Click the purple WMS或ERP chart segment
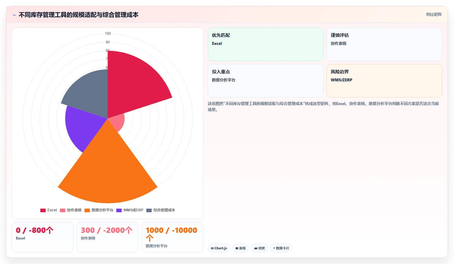Viewport: 454px width, 264px height. 82,127
